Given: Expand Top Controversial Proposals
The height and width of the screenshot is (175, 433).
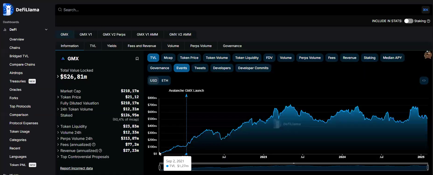Looking at the screenshot, I should click(x=58, y=157).
